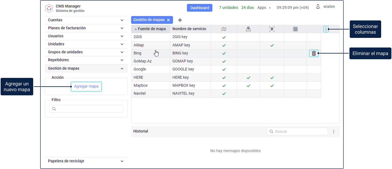Click the wialon user profile icon
This screenshot has height=169, width=392.
(318, 7)
